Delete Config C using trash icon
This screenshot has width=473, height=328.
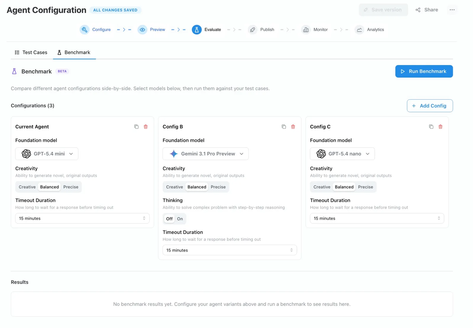[440, 127]
